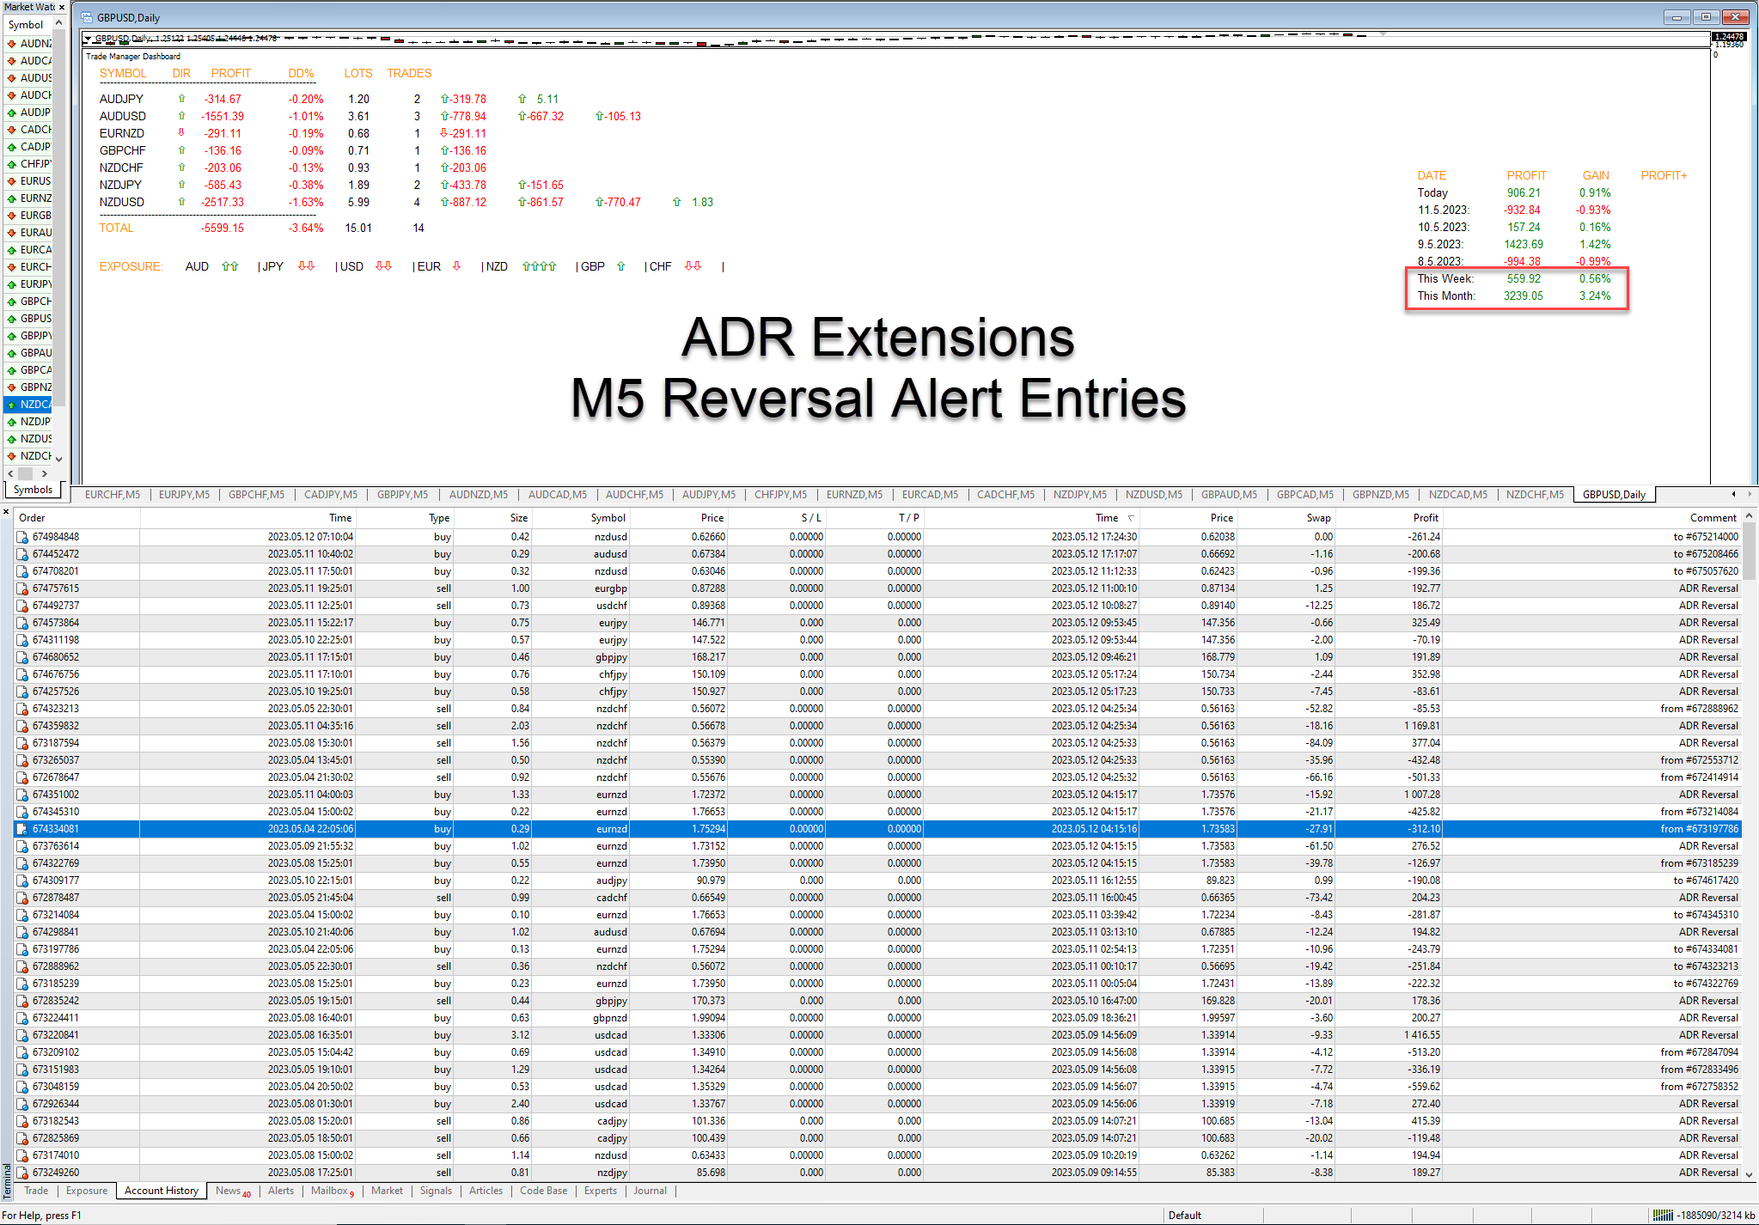Click the GBPUSD,Daily chart window icon

pyautogui.click(x=87, y=17)
